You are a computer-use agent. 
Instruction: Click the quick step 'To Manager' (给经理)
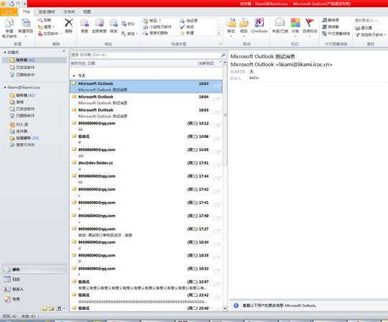(x=188, y=21)
